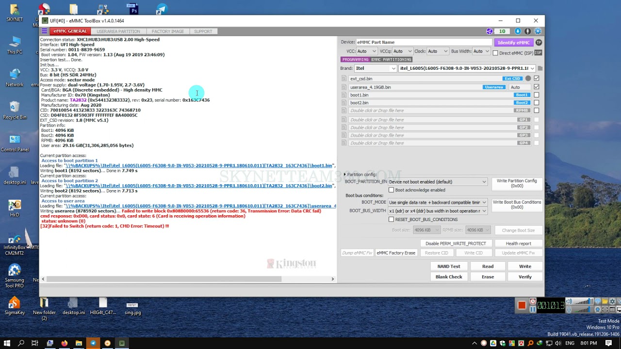
Task: Open the BOOT_PARTITION_EN dropdown
Action: pos(437,182)
